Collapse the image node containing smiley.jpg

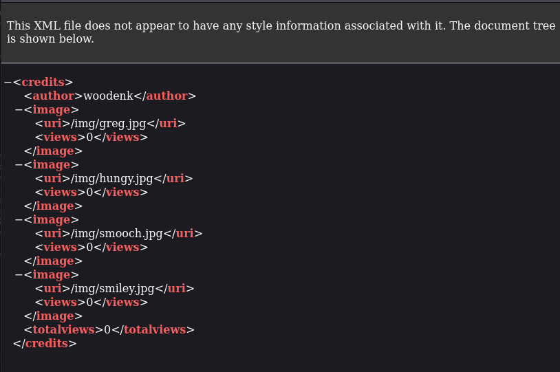(19, 275)
